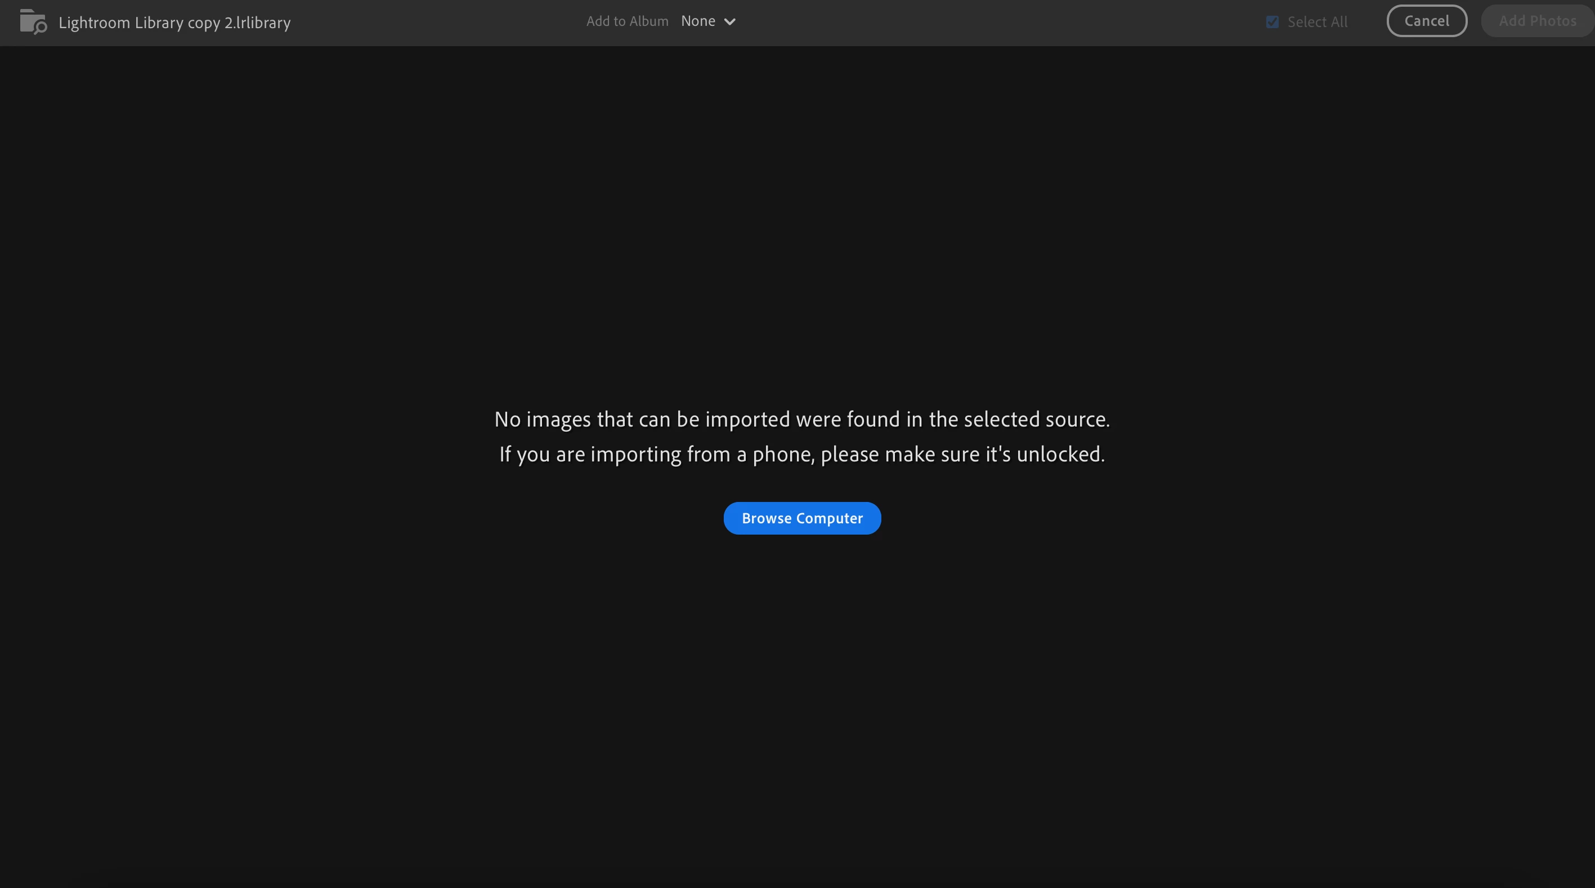Change import source via folder icon
1595x888 pixels.
point(33,22)
